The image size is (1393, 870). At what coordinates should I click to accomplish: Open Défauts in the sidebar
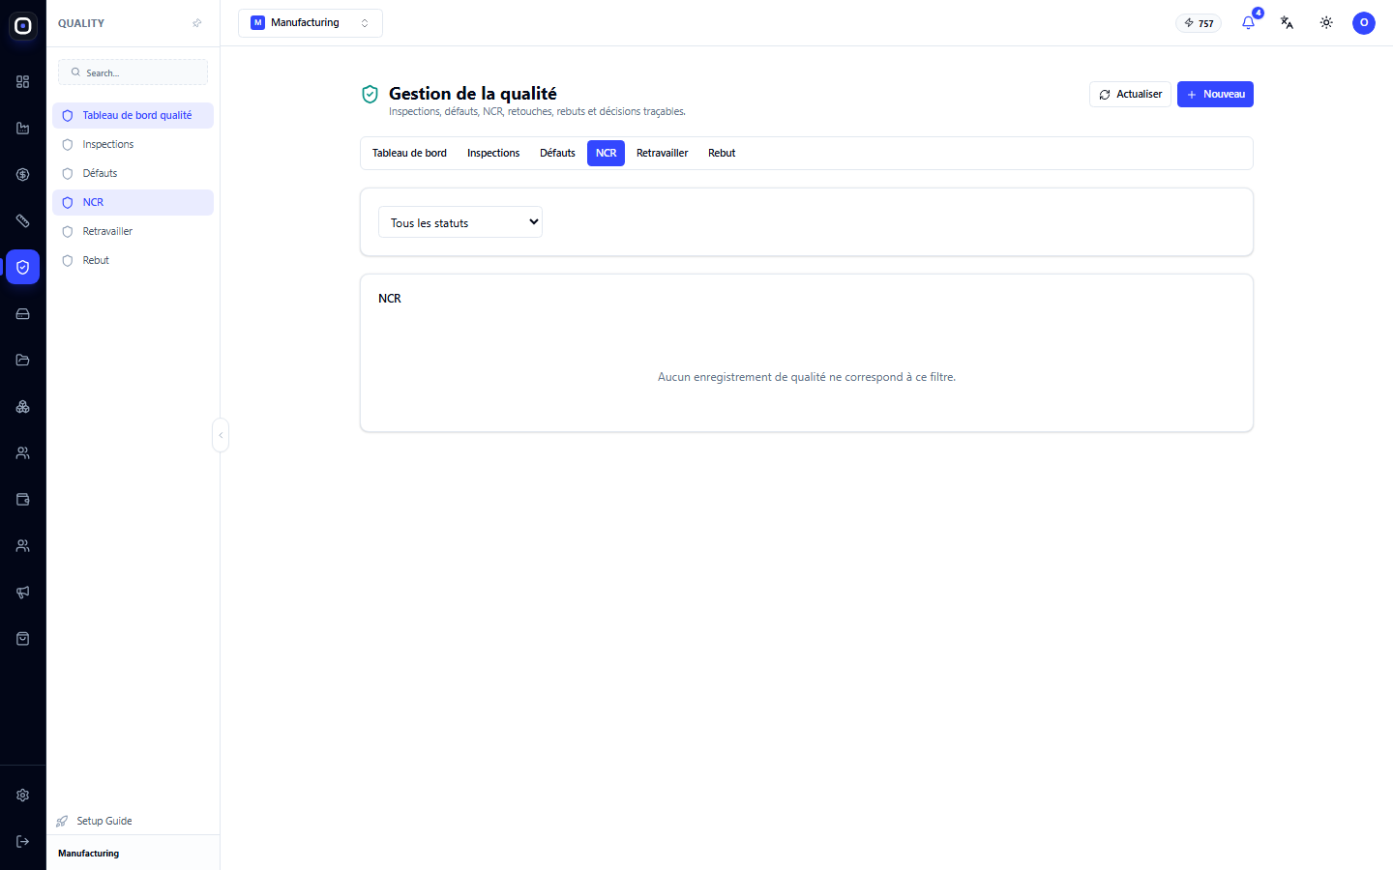pyautogui.click(x=133, y=173)
